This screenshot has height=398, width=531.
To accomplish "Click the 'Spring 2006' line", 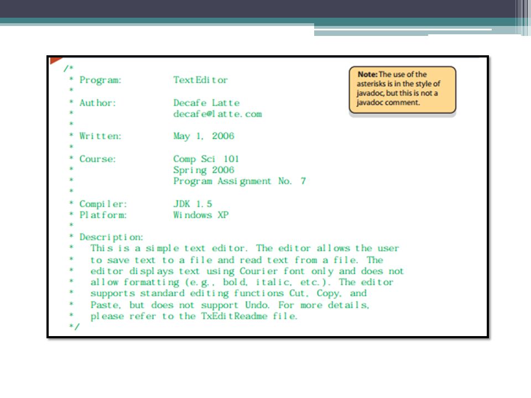I will (204, 170).
